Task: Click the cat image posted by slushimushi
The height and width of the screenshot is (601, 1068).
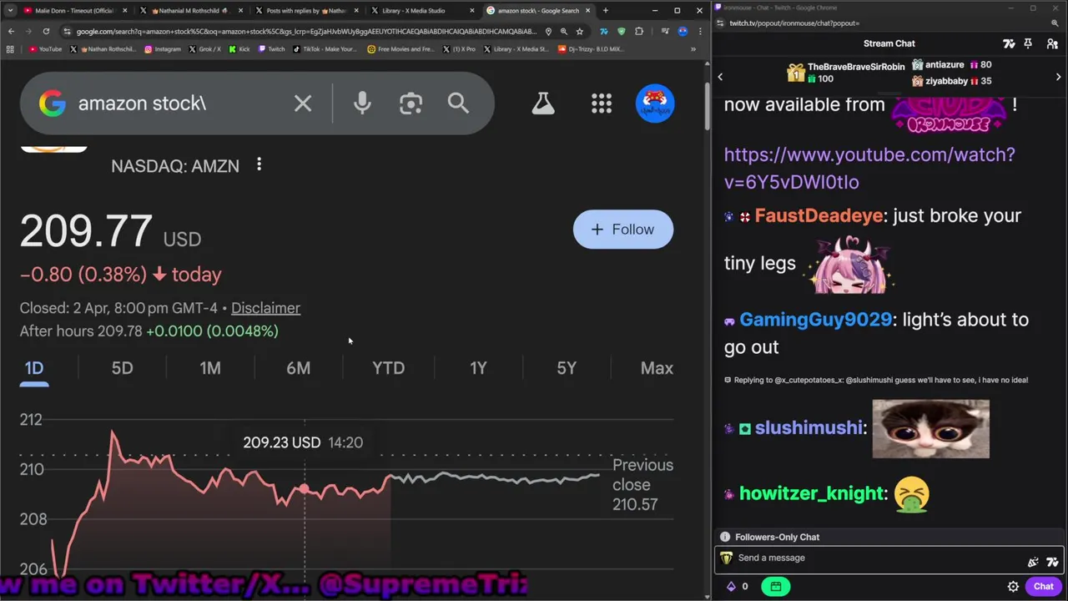Action: [930, 429]
